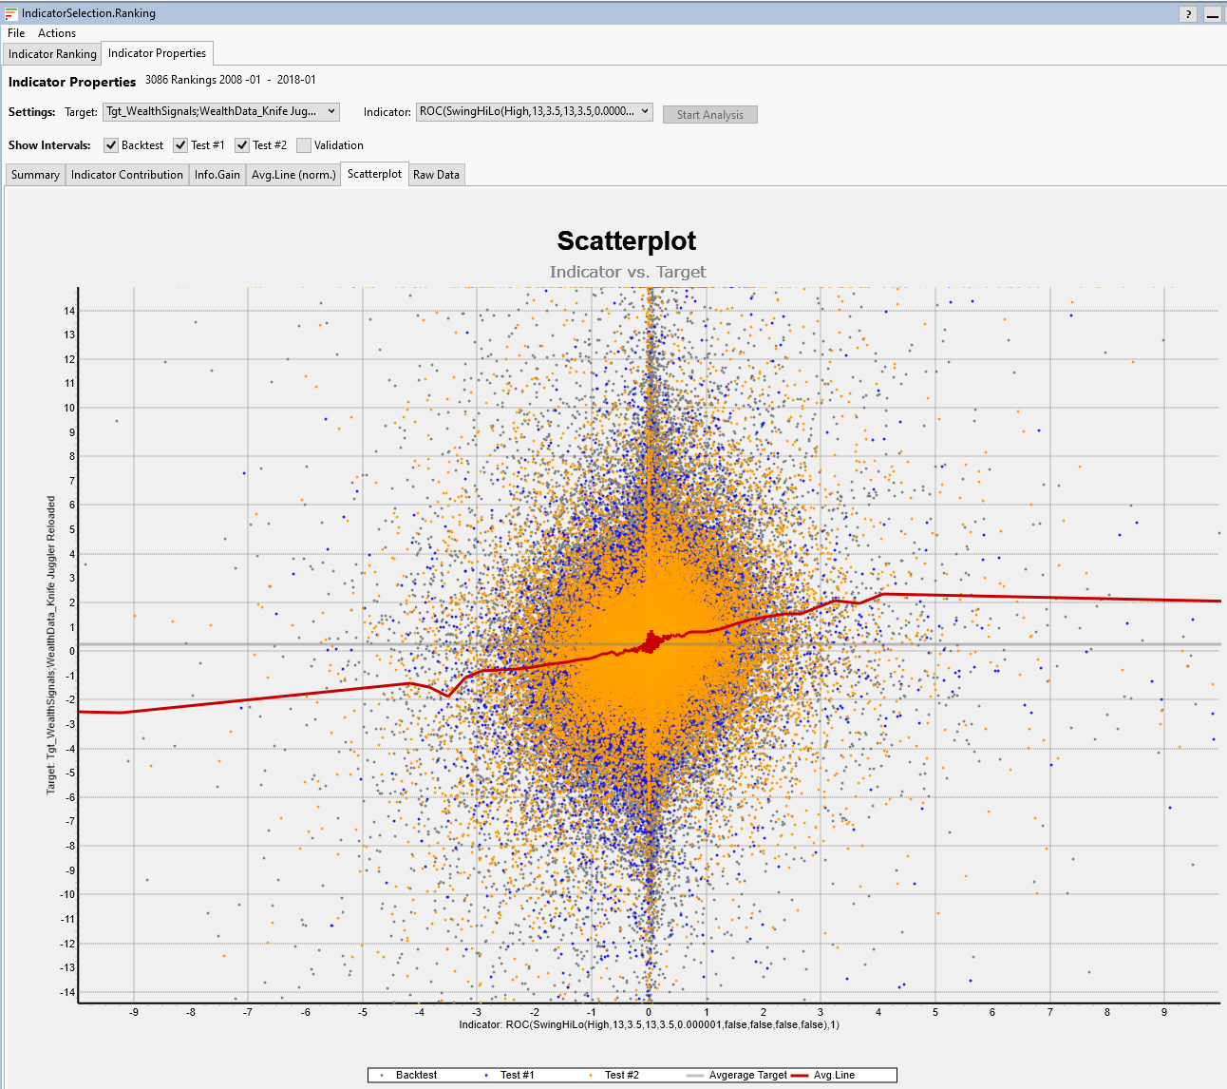This screenshot has width=1227, height=1089.
Task: Open the Actions menu
Action: point(57,33)
